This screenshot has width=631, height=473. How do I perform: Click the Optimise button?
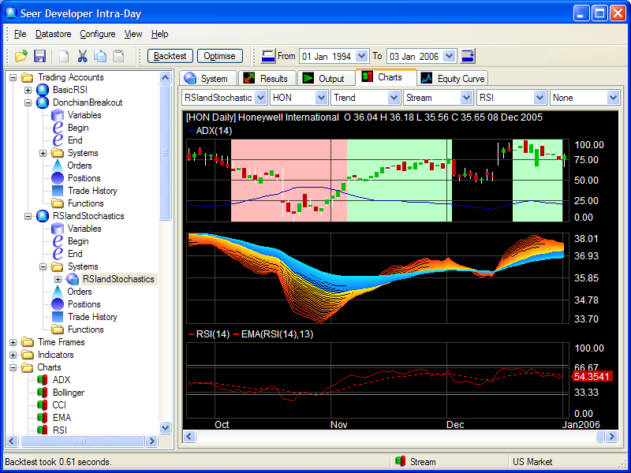(219, 56)
